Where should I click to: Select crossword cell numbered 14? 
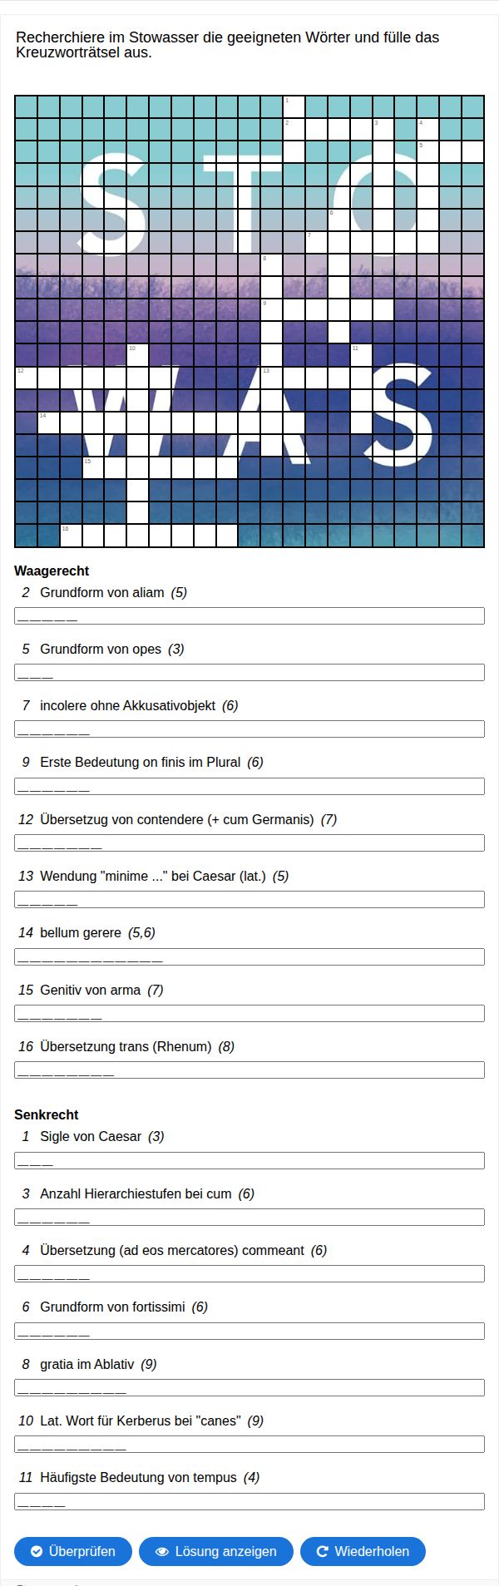click(x=48, y=422)
